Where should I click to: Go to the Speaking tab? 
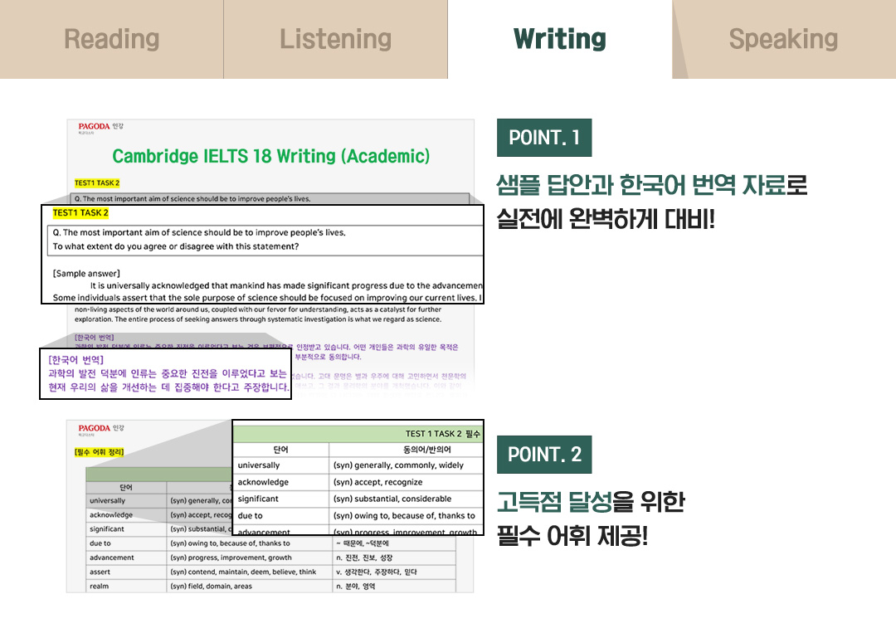[x=783, y=39]
